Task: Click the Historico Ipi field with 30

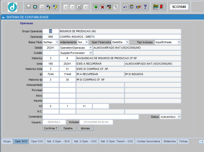Action: (67, 80)
